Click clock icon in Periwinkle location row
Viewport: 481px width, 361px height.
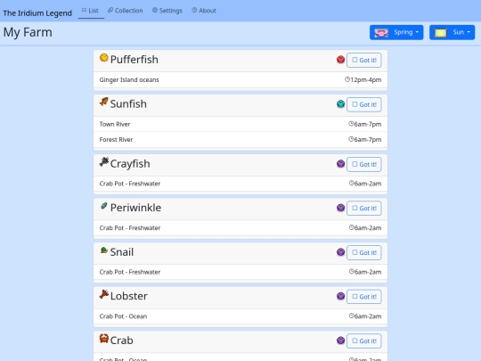click(352, 227)
